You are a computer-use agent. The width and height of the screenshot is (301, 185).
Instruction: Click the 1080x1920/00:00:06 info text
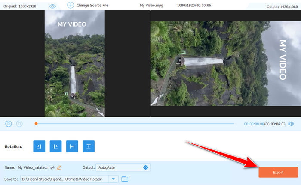click(x=194, y=5)
